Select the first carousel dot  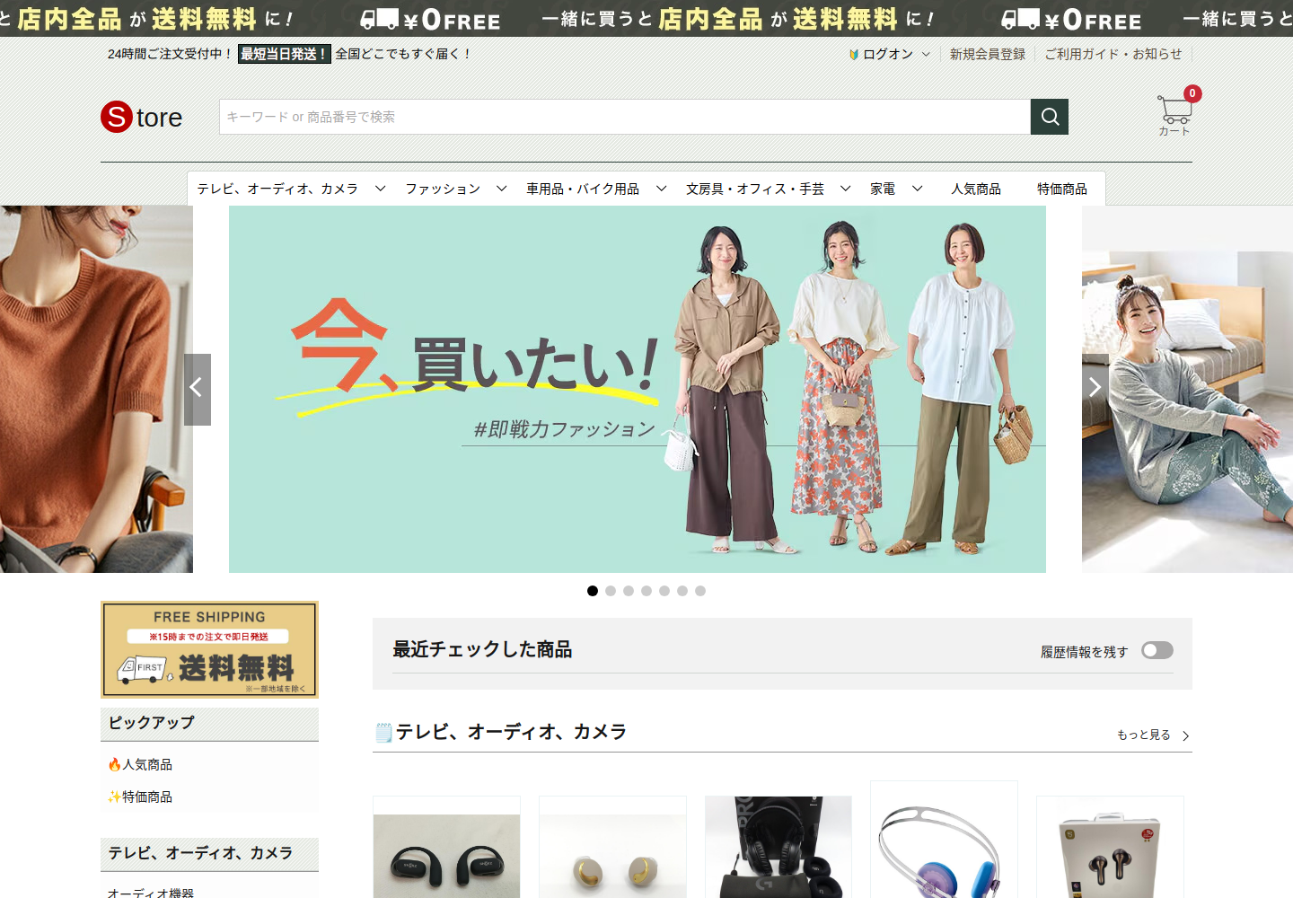pyautogui.click(x=593, y=591)
